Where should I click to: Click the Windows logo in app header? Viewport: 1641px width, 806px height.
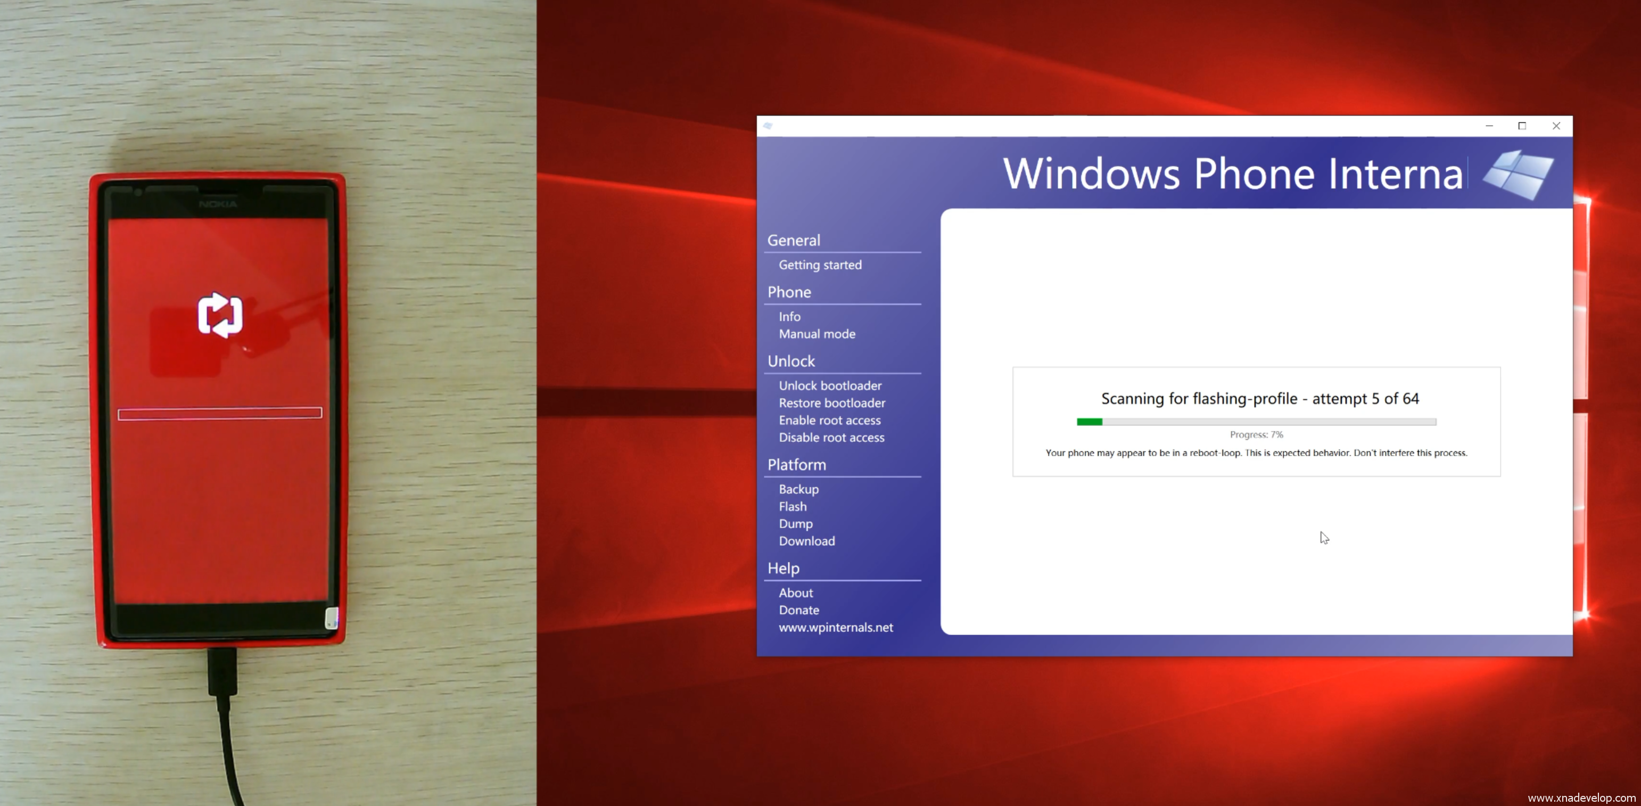pyautogui.click(x=1519, y=175)
